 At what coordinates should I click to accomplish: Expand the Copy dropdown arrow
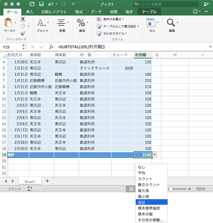[28, 26]
